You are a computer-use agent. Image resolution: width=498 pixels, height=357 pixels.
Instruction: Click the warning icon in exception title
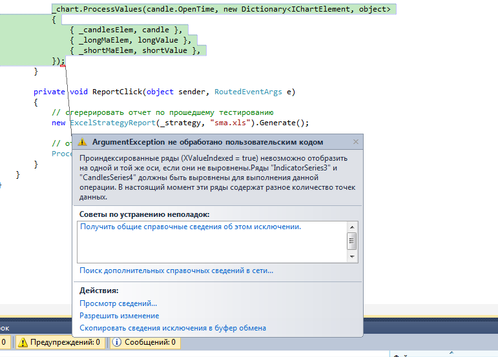(83, 142)
